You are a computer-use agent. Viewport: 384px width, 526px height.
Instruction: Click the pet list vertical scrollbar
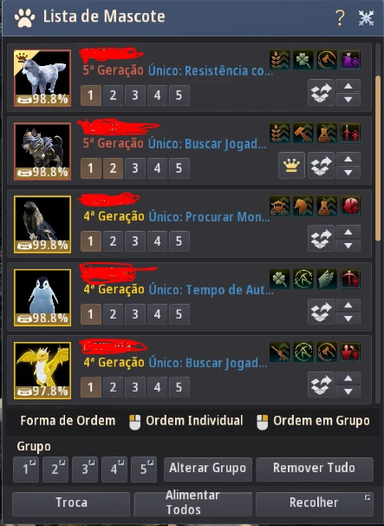click(x=378, y=158)
